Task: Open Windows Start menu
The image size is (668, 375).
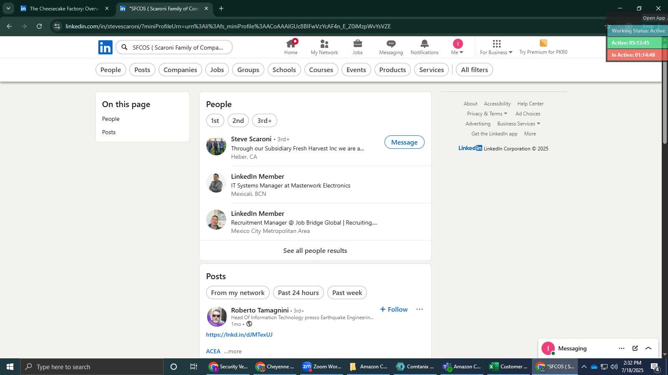Action: point(10,367)
